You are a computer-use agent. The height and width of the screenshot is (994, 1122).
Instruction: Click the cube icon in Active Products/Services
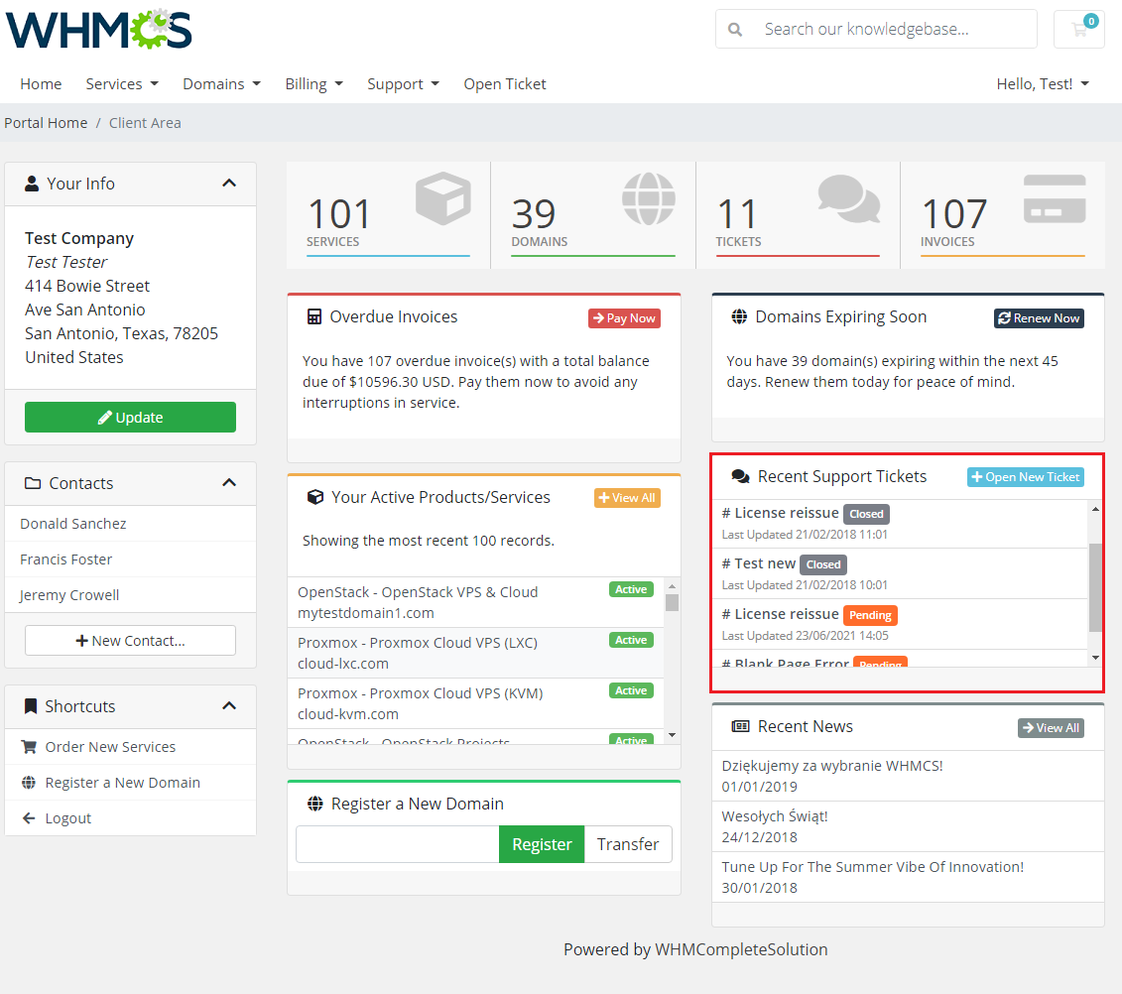(x=314, y=497)
